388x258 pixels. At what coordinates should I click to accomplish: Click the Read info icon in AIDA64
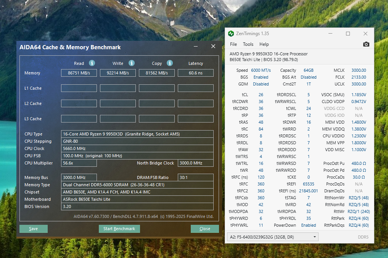point(92,63)
